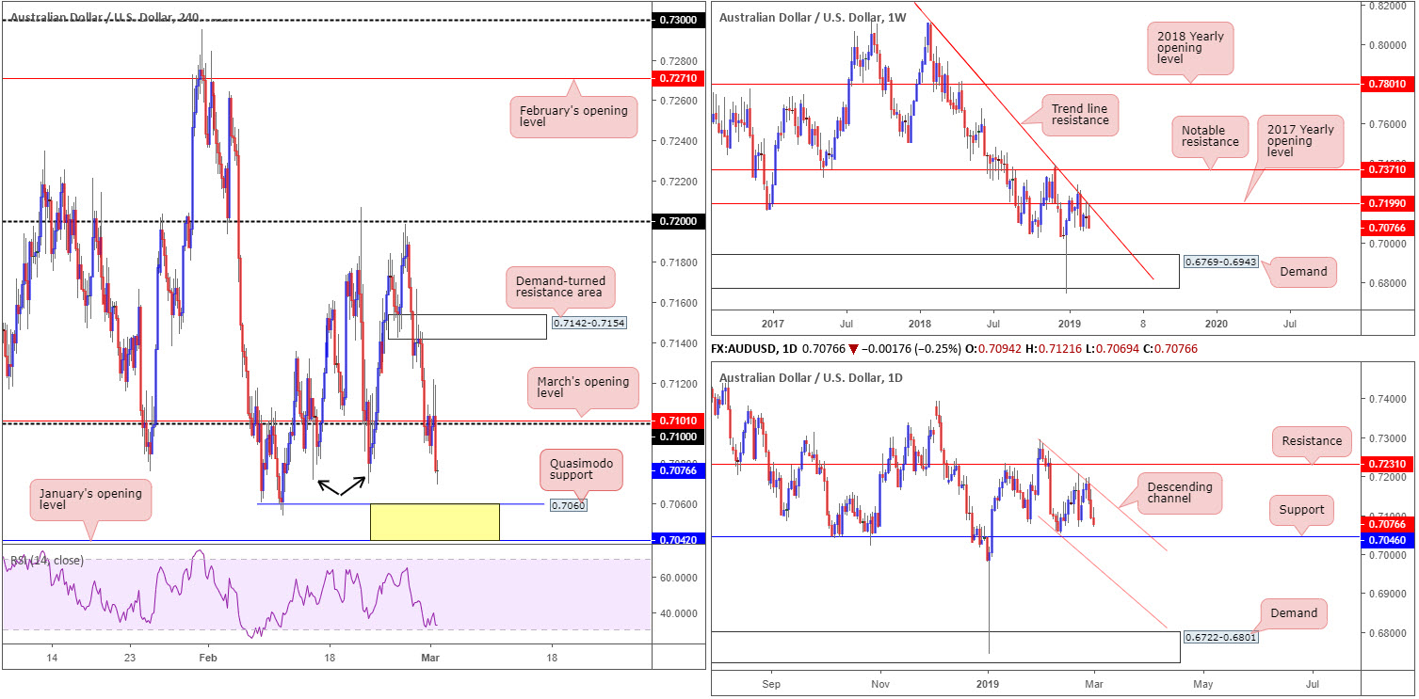Click the blue 0.70460 price label
The height and width of the screenshot is (699, 1419).
[1389, 539]
